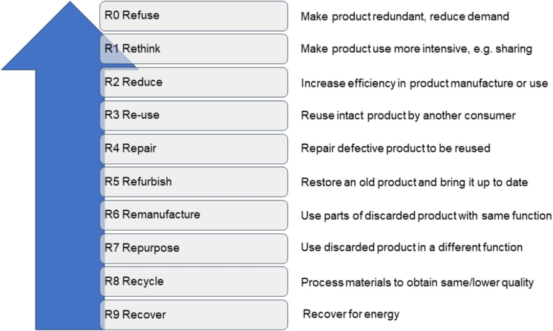Click the R2 Reduce box
This screenshot has height=331, width=553.
click(x=194, y=82)
